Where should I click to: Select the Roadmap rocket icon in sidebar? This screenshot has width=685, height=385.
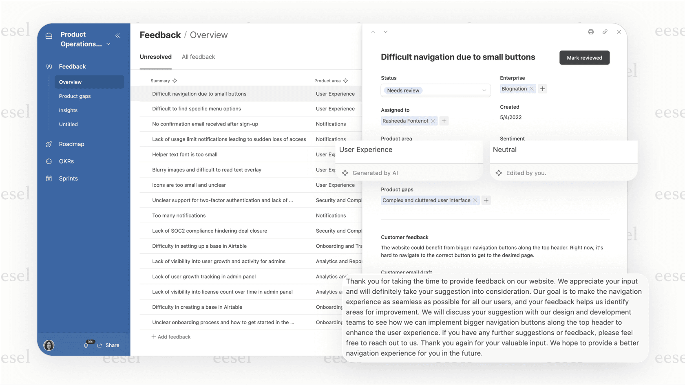click(49, 144)
